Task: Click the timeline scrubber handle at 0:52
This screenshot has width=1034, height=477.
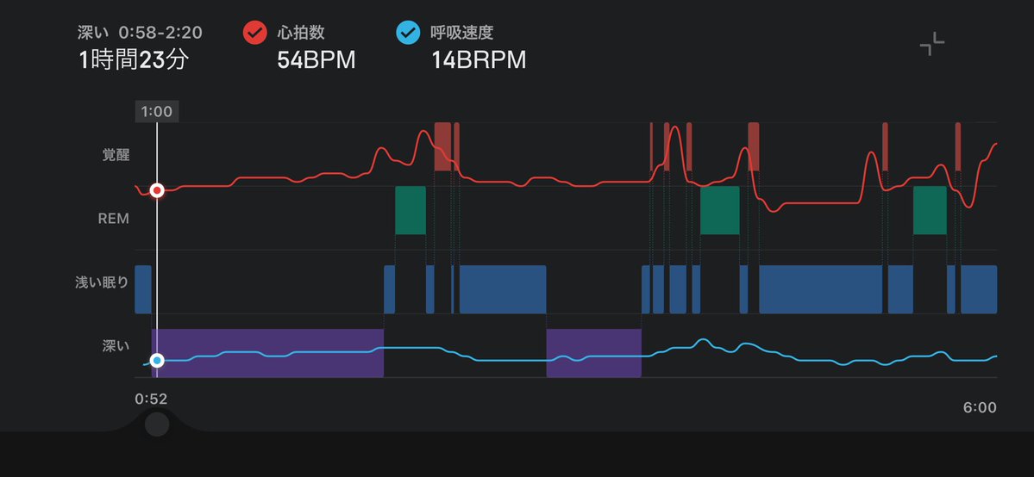Action: [x=157, y=424]
